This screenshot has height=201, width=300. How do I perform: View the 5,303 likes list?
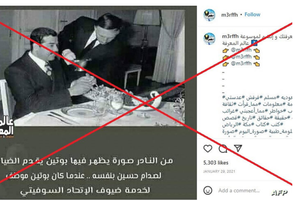tap(216, 163)
